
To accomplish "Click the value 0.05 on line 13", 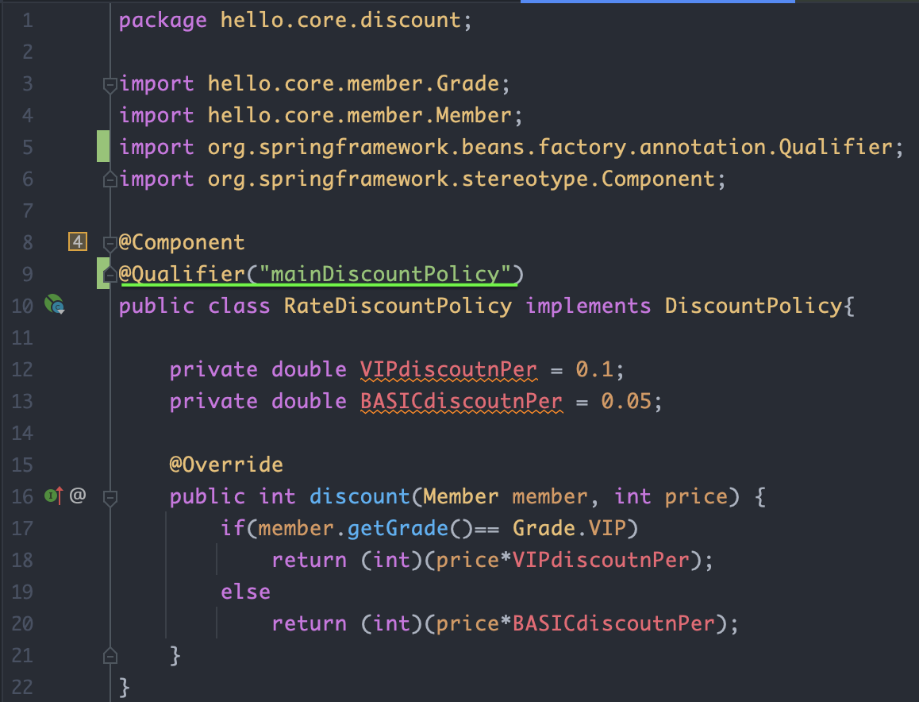I will tap(626, 401).
